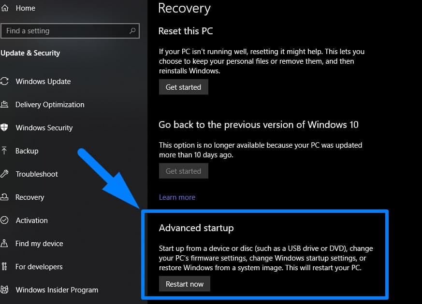Click the Windows Insider Program cat icon

5,290
